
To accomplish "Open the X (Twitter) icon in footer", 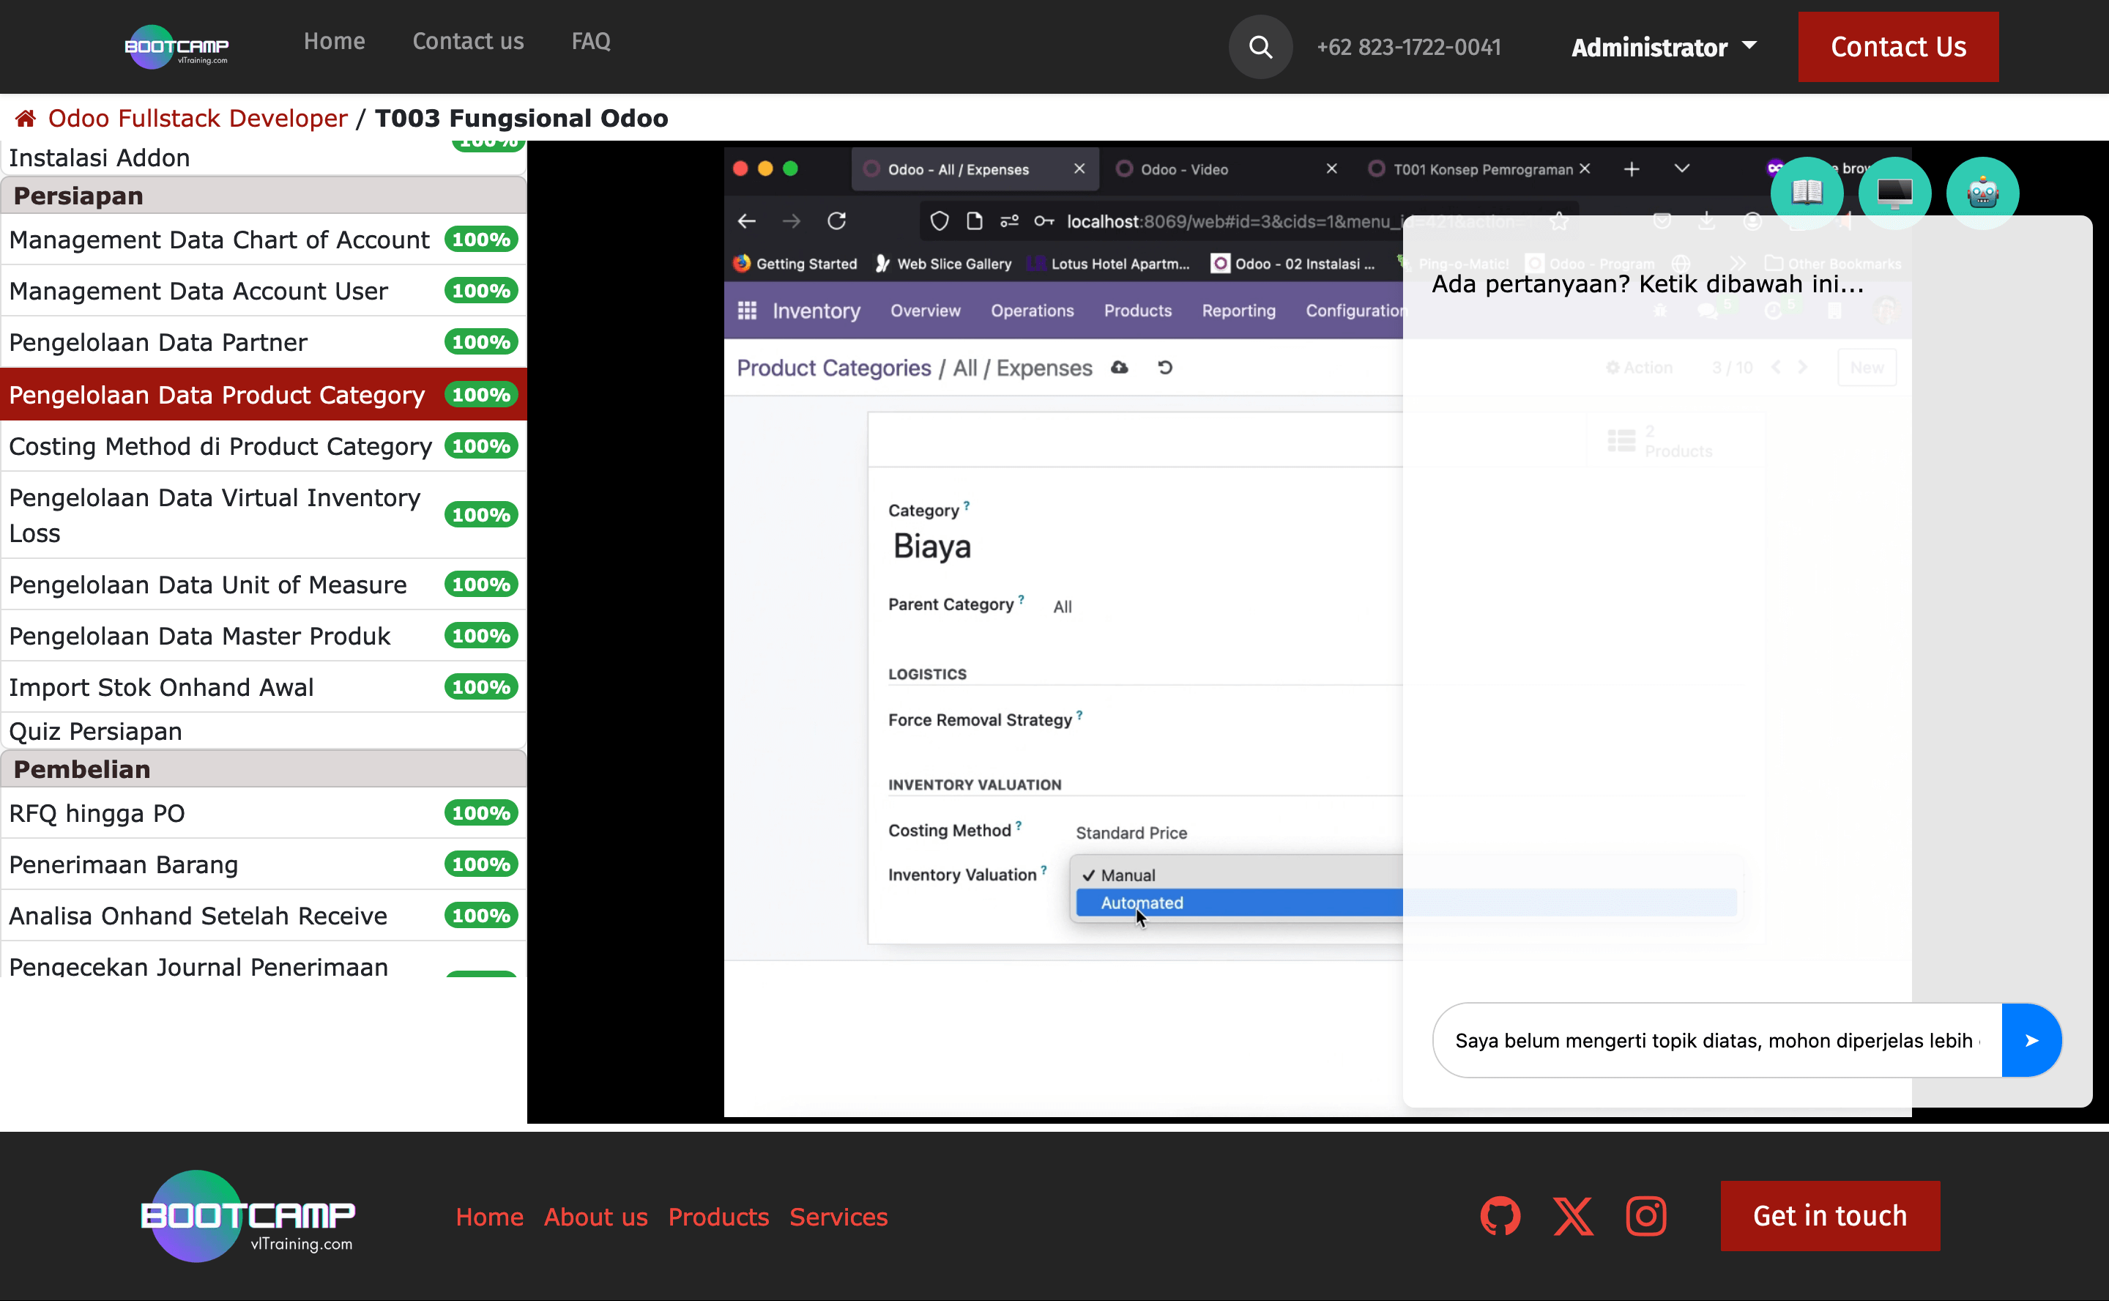I will click(1573, 1216).
